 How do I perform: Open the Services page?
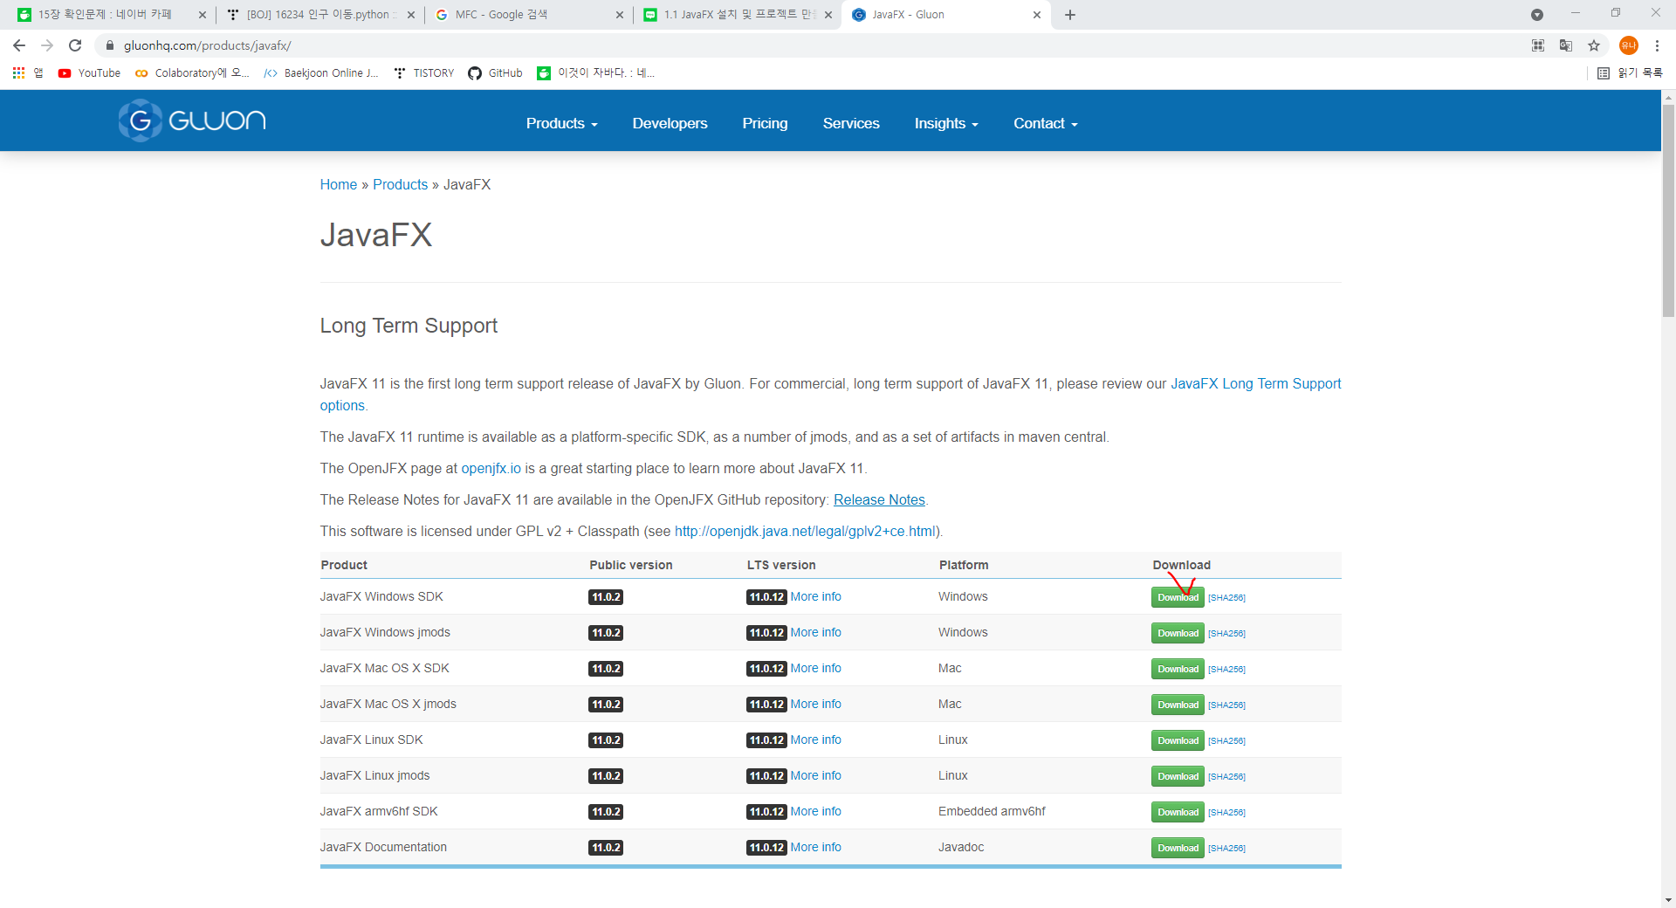(x=851, y=124)
